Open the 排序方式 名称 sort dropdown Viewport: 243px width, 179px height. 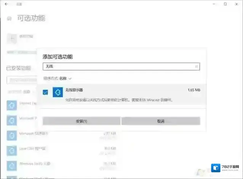[58, 79]
